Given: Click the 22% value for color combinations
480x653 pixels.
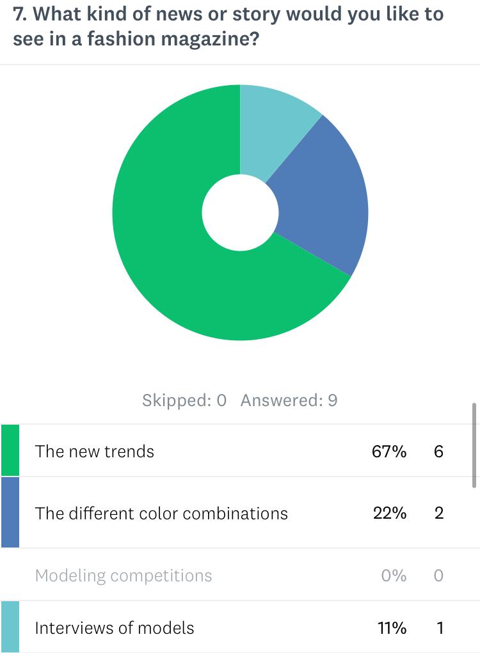Looking at the screenshot, I should 390,514.
